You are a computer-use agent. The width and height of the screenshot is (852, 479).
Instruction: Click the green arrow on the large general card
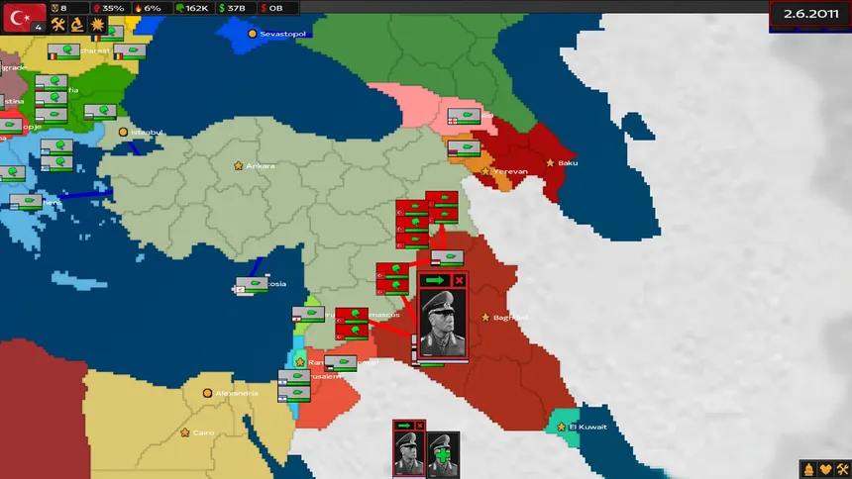click(x=435, y=280)
